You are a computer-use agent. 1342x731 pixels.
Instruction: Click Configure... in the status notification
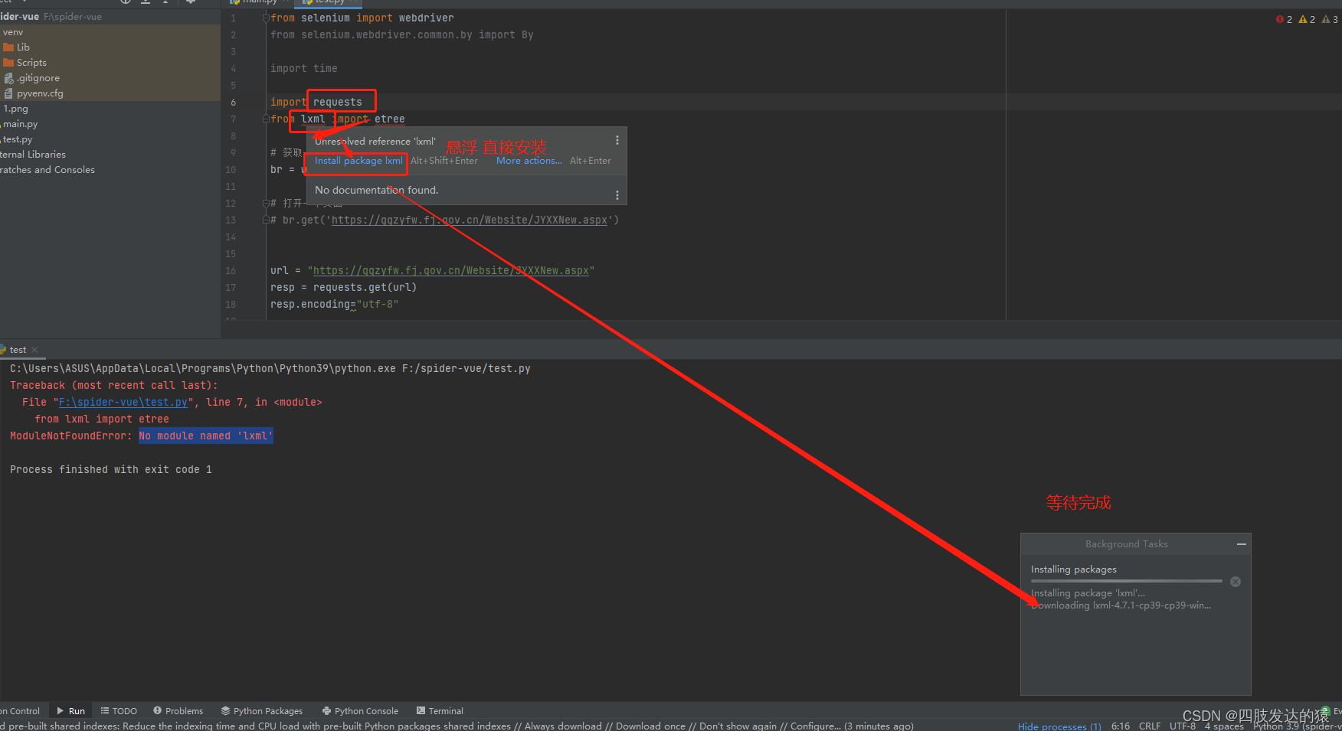pos(815,726)
